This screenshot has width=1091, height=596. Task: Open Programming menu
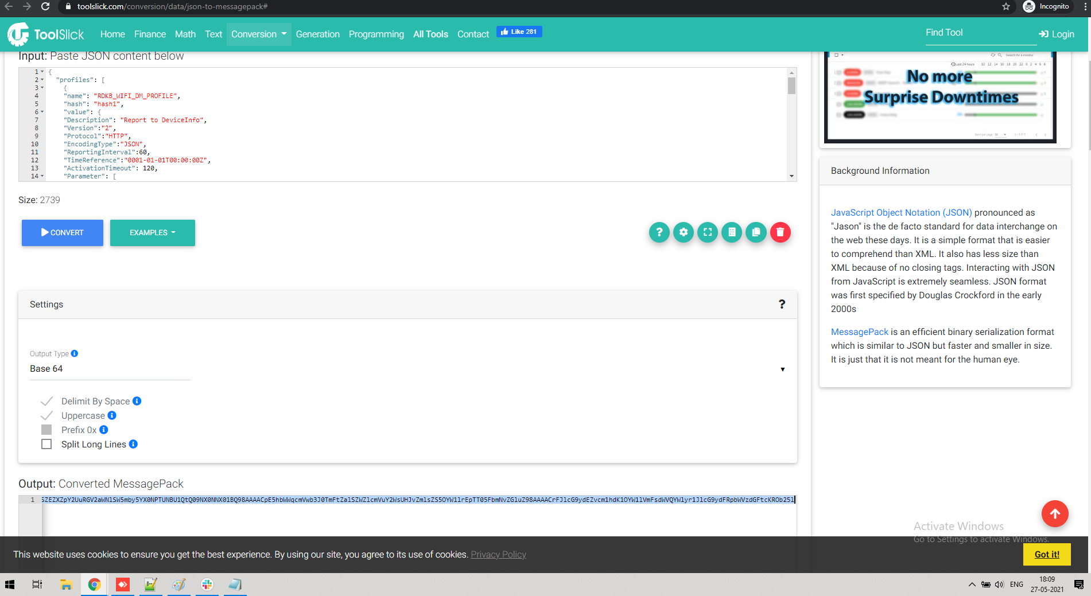click(x=376, y=34)
